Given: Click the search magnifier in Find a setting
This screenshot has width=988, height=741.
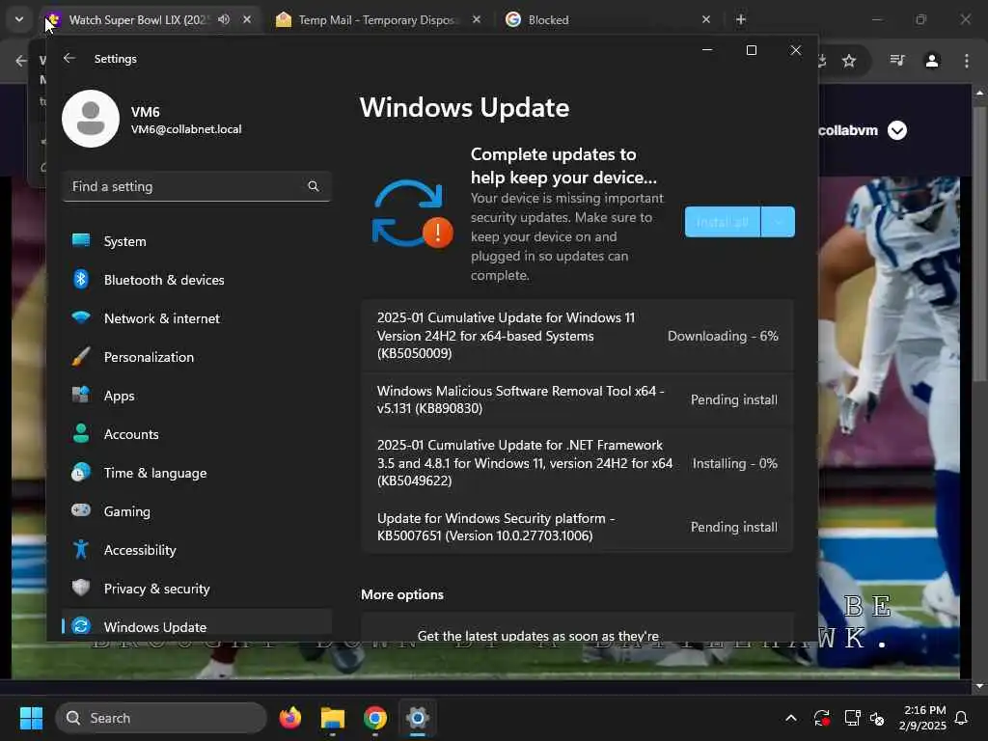Looking at the screenshot, I should tap(314, 186).
